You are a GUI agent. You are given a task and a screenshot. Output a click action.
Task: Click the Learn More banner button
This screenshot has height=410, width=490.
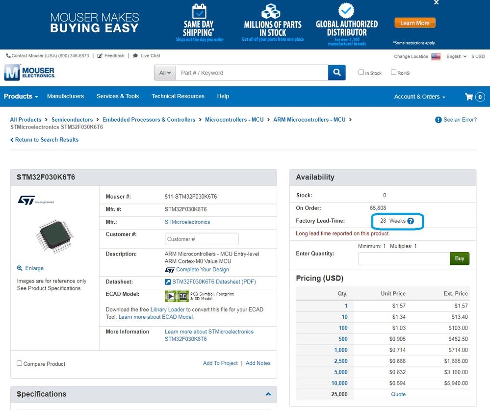pos(414,23)
